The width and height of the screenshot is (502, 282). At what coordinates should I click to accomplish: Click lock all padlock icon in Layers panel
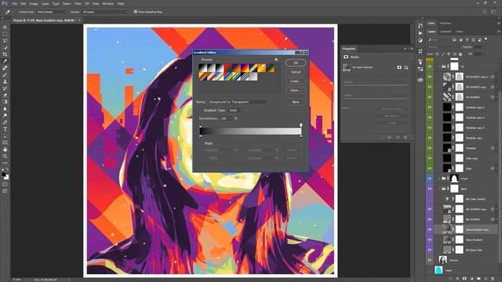pos(460,54)
